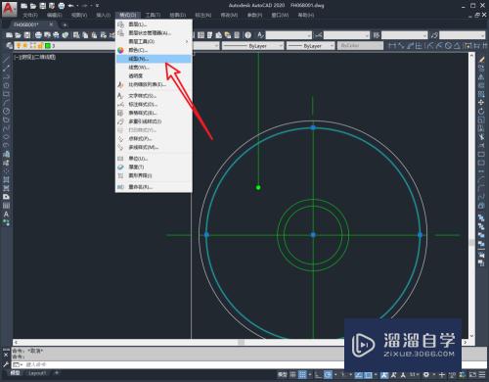
Task: Click the Undo arrow in quick access toolbar
Action: (70, 6)
